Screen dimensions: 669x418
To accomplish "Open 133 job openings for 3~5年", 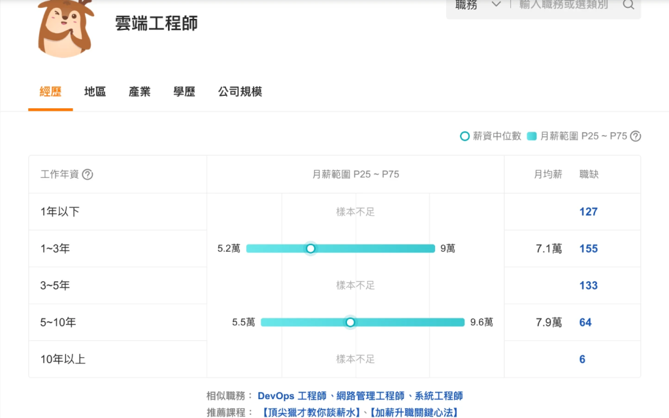I will 589,286.
